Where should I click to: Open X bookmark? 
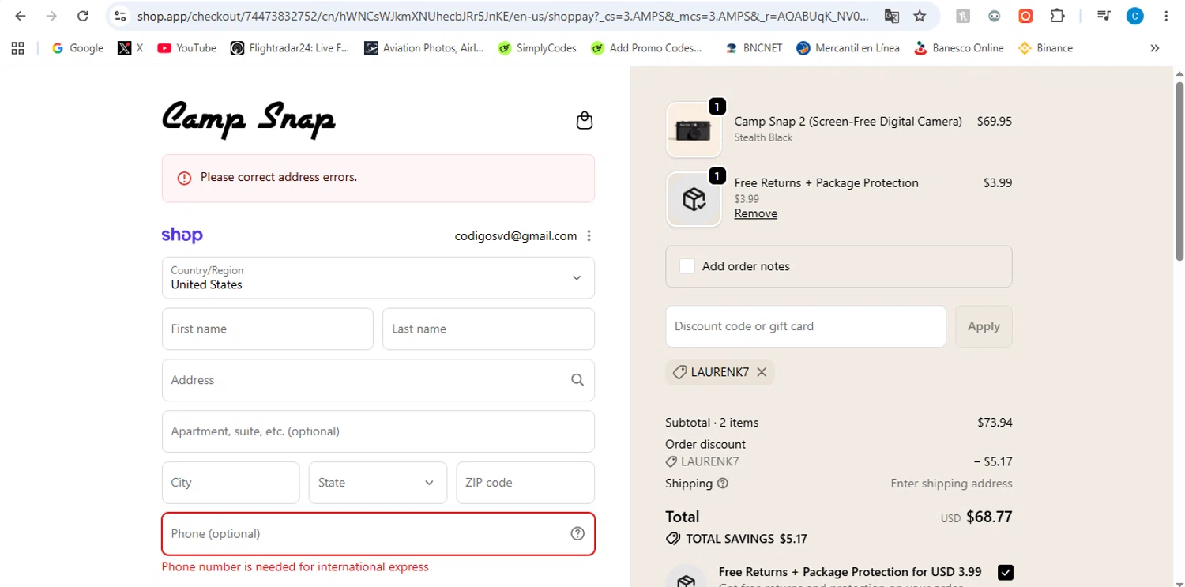point(130,48)
